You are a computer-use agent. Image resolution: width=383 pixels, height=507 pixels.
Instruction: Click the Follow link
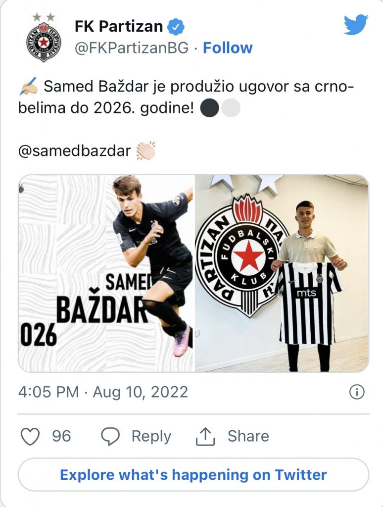click(x=228, y=48)
